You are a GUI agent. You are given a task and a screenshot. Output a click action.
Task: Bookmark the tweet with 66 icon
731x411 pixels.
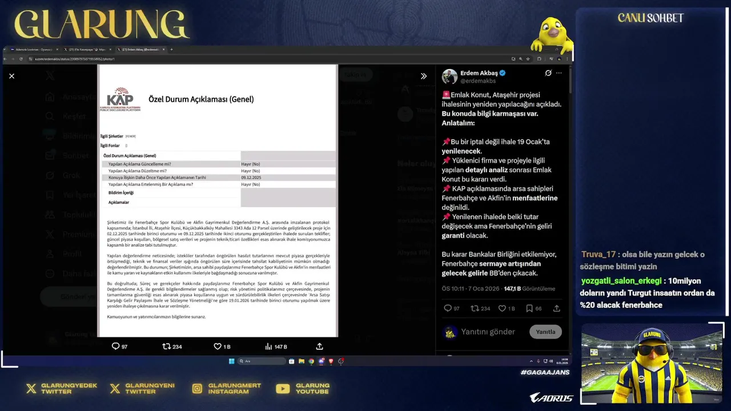tap(529, 308)
